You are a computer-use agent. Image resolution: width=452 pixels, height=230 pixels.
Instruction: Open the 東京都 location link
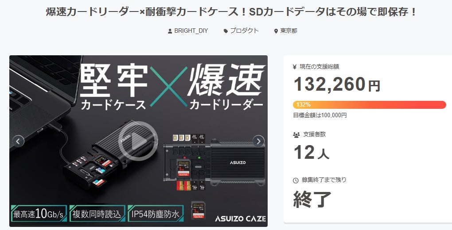coord(288,31)
